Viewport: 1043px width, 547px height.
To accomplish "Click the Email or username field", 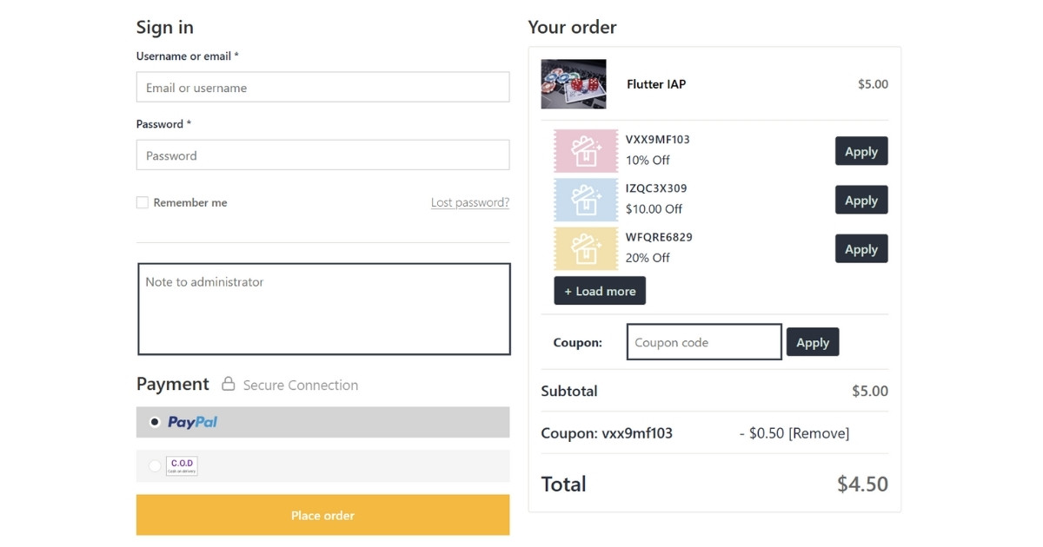I will (x=322, y=87).
